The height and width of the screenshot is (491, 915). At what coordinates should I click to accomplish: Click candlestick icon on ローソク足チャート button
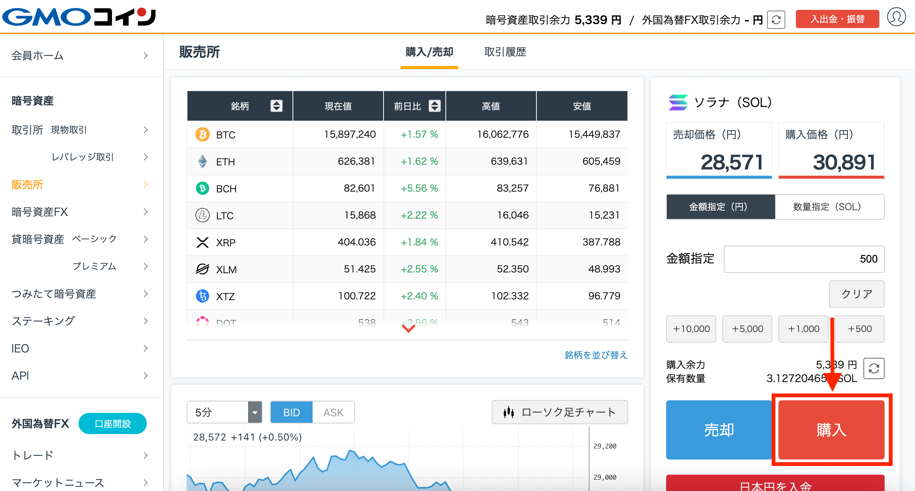point(509,412)
